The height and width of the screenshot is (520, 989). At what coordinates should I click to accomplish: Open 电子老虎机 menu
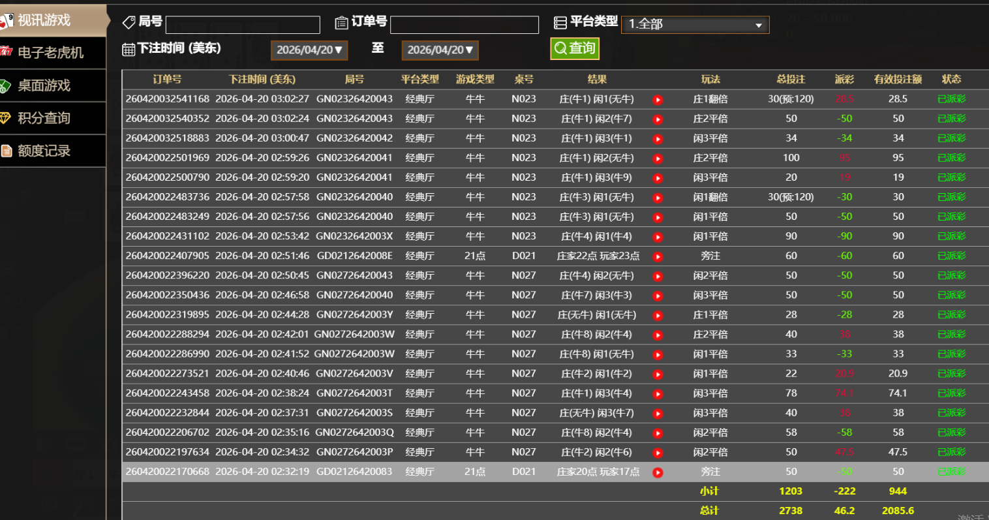point(50,53)
